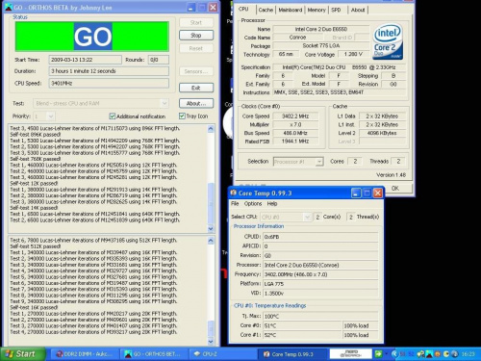Click the Duration field in ORTHOS
This screenshot has height=361, width=481.
coord(109,71)
